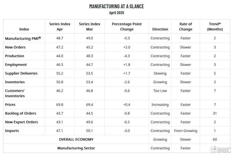This screenshot has height=155, width=233.
Task: Select the OVERALL ECONOMY row label
Action: click(x=76, y=139)
